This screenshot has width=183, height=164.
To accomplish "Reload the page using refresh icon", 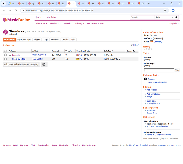I will coord(16,10).
